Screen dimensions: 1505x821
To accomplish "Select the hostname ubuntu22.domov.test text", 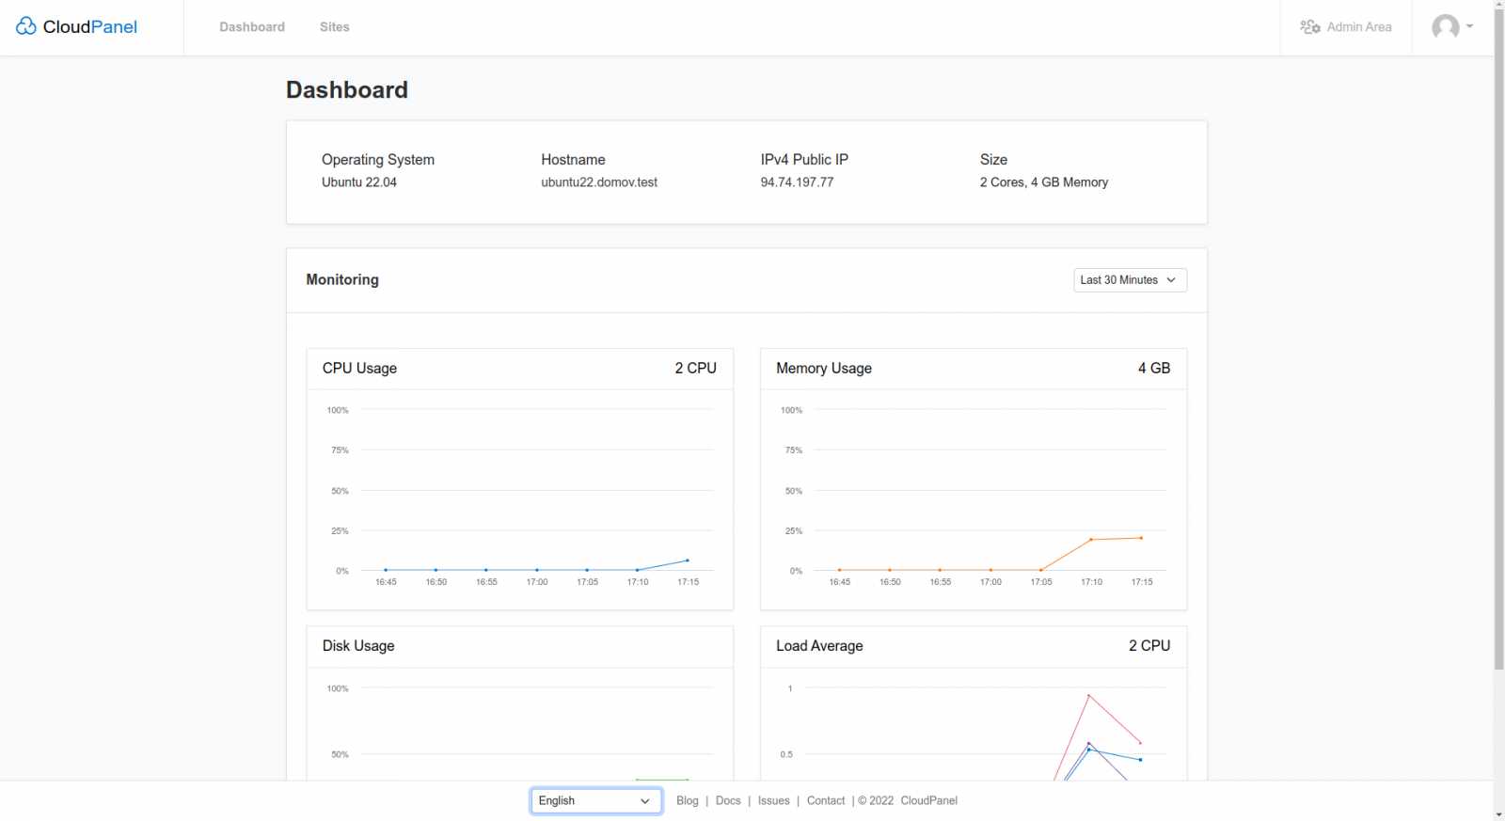I will click(x=599, y=182).
